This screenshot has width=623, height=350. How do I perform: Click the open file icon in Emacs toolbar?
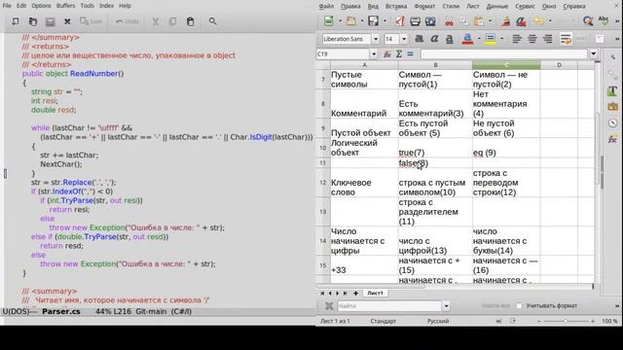[x=32, y=21]
